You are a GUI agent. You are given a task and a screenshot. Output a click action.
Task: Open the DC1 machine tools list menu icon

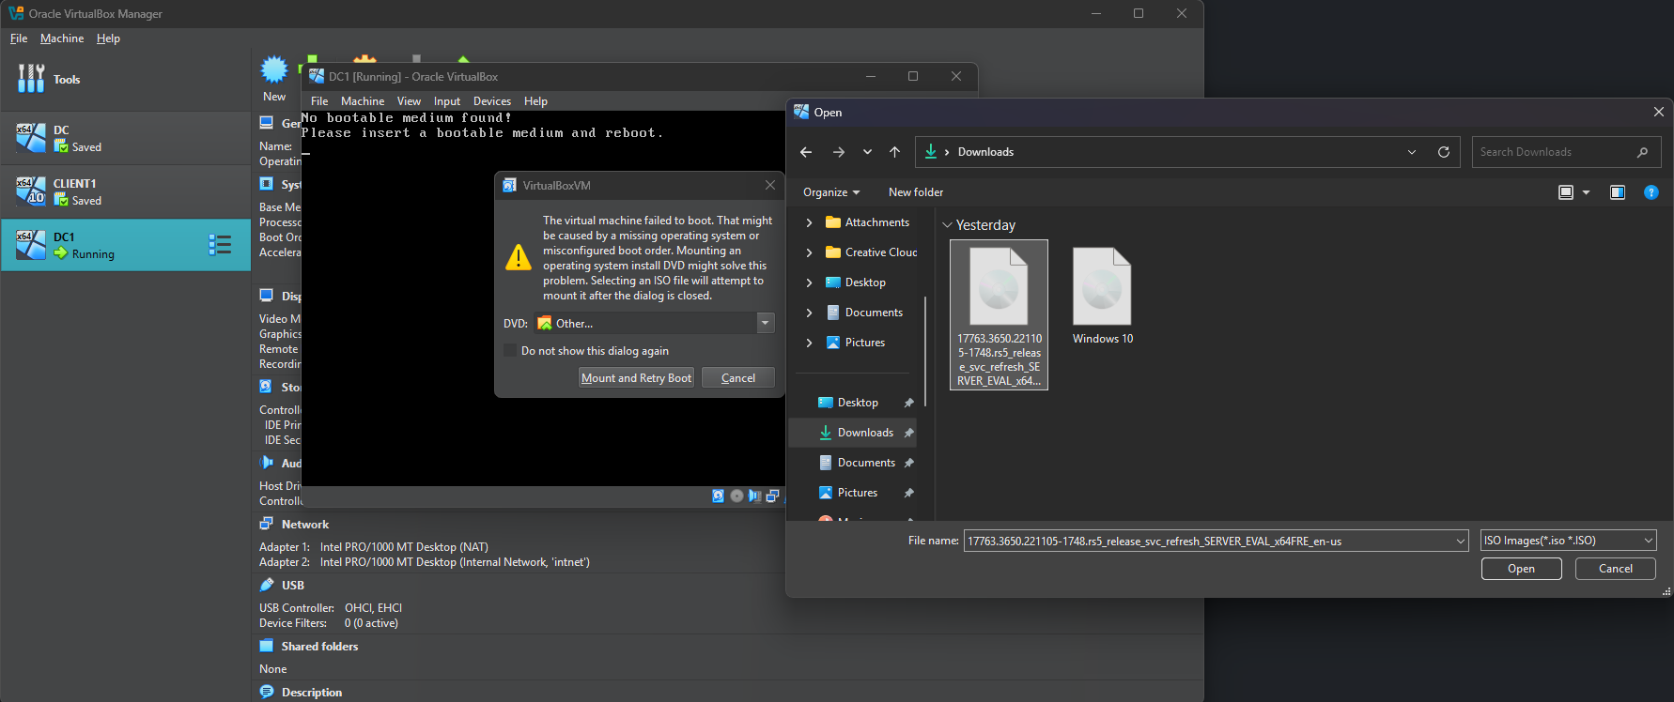(220, 245)
